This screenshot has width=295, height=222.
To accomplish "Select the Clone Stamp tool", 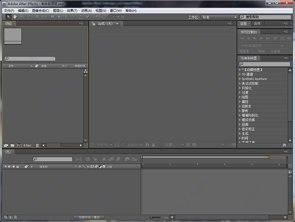I will point(81,17).
